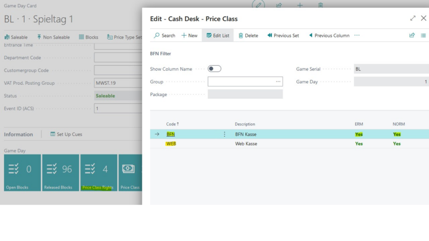Click the share icon on card header
Screen dimensions: 429x241
(x=279, y=5)
